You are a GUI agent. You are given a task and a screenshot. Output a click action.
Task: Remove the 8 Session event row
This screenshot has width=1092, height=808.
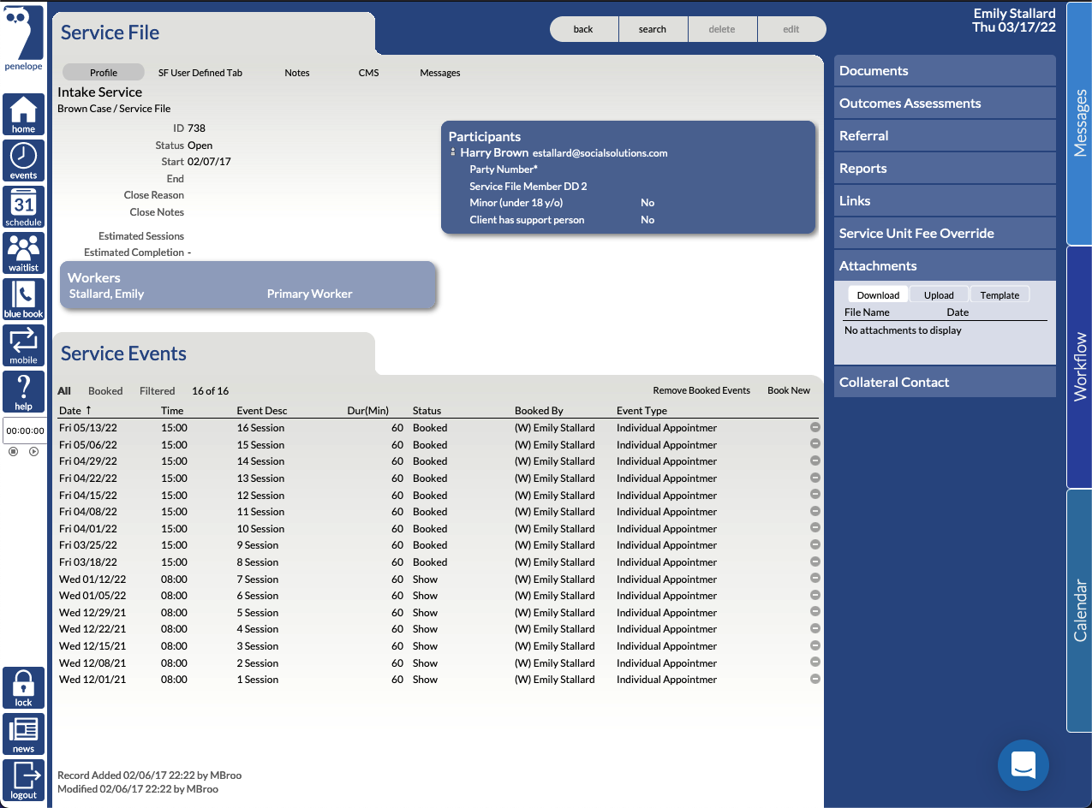815,561
